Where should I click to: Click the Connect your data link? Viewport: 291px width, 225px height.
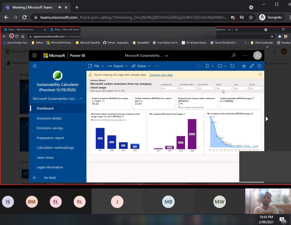161,75
